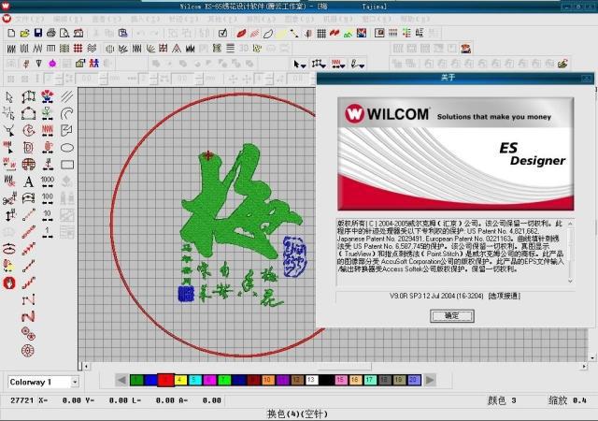Click the red hearts icon in top toolbar
This screenshot has height=421, width=598.
335,34
